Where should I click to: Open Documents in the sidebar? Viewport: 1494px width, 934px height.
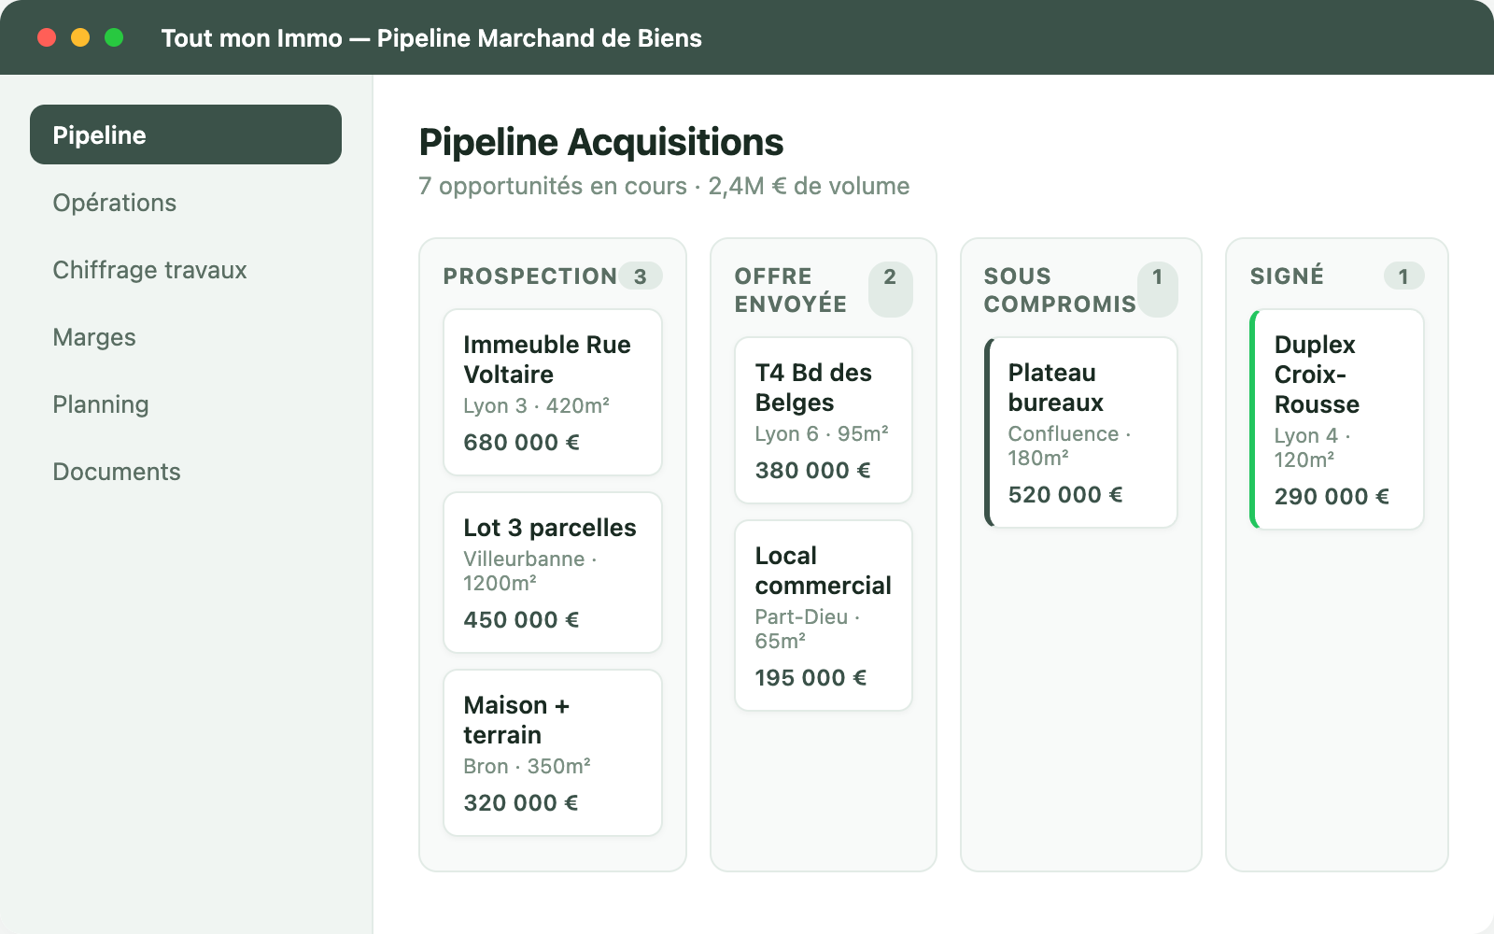[x=186, y=471]
